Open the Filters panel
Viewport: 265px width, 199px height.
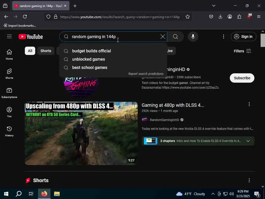point(242,51)
